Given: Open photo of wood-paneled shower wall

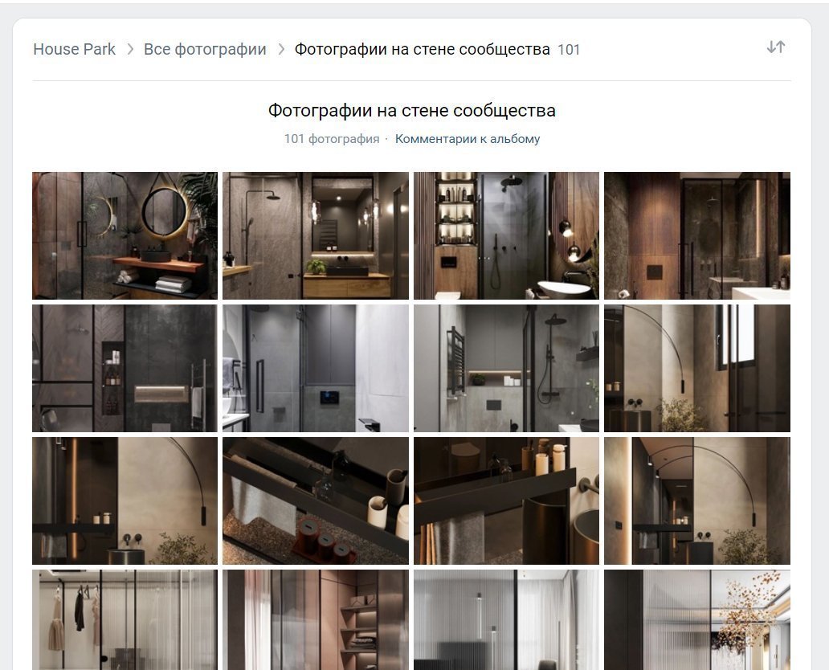Looking at the screenshot, I should pyautogui.click(x=697, y=235).
